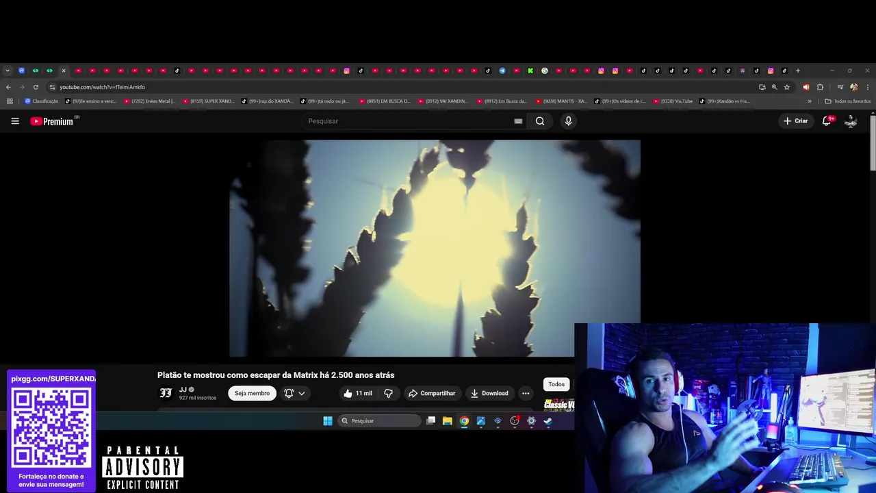Focus the YouTube Pesquisar search field
Image resolution: width=876 pixels, height=493 pixels.
(414, 121)
